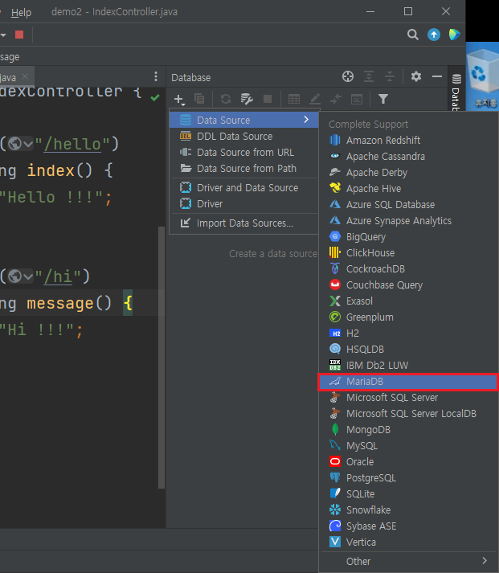The height and width of the screenshot is (573, 499).
Task: Select ClickHouse data source
Action: [409, 253]
